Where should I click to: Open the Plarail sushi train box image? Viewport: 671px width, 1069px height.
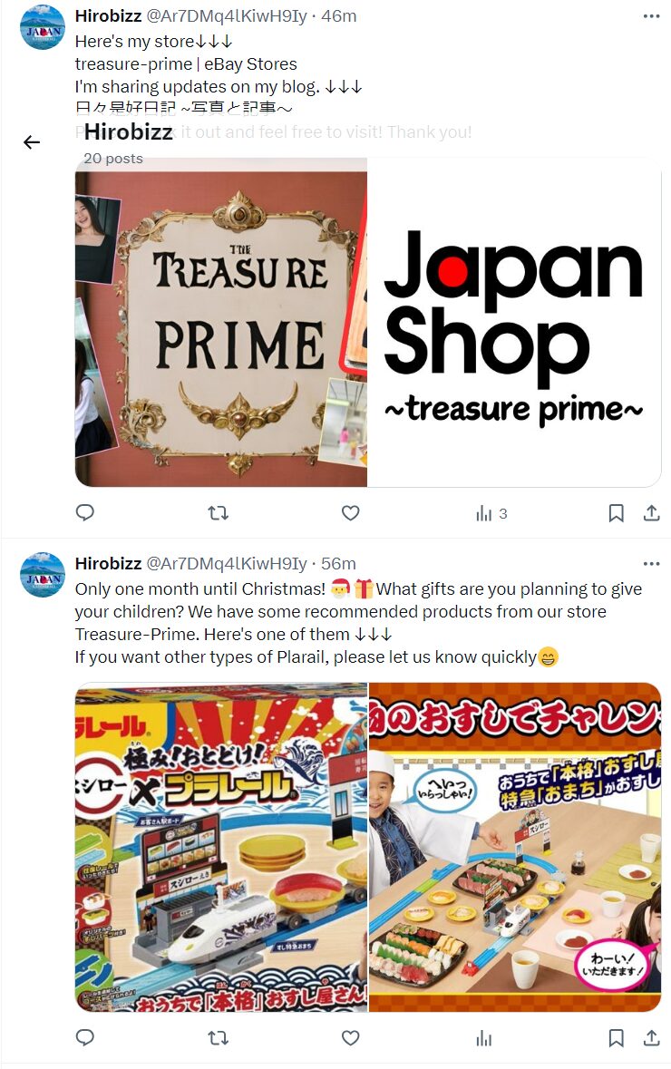221,847
